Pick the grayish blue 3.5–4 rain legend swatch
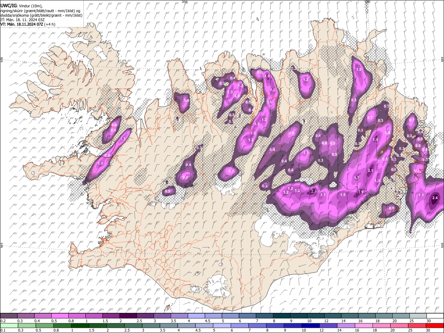The image size is (444, 333). pos(169,326)
